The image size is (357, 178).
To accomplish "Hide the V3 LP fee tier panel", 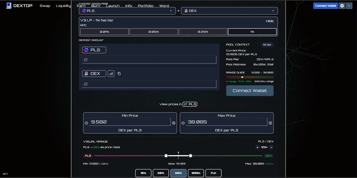I will click(x=270, y=21).
